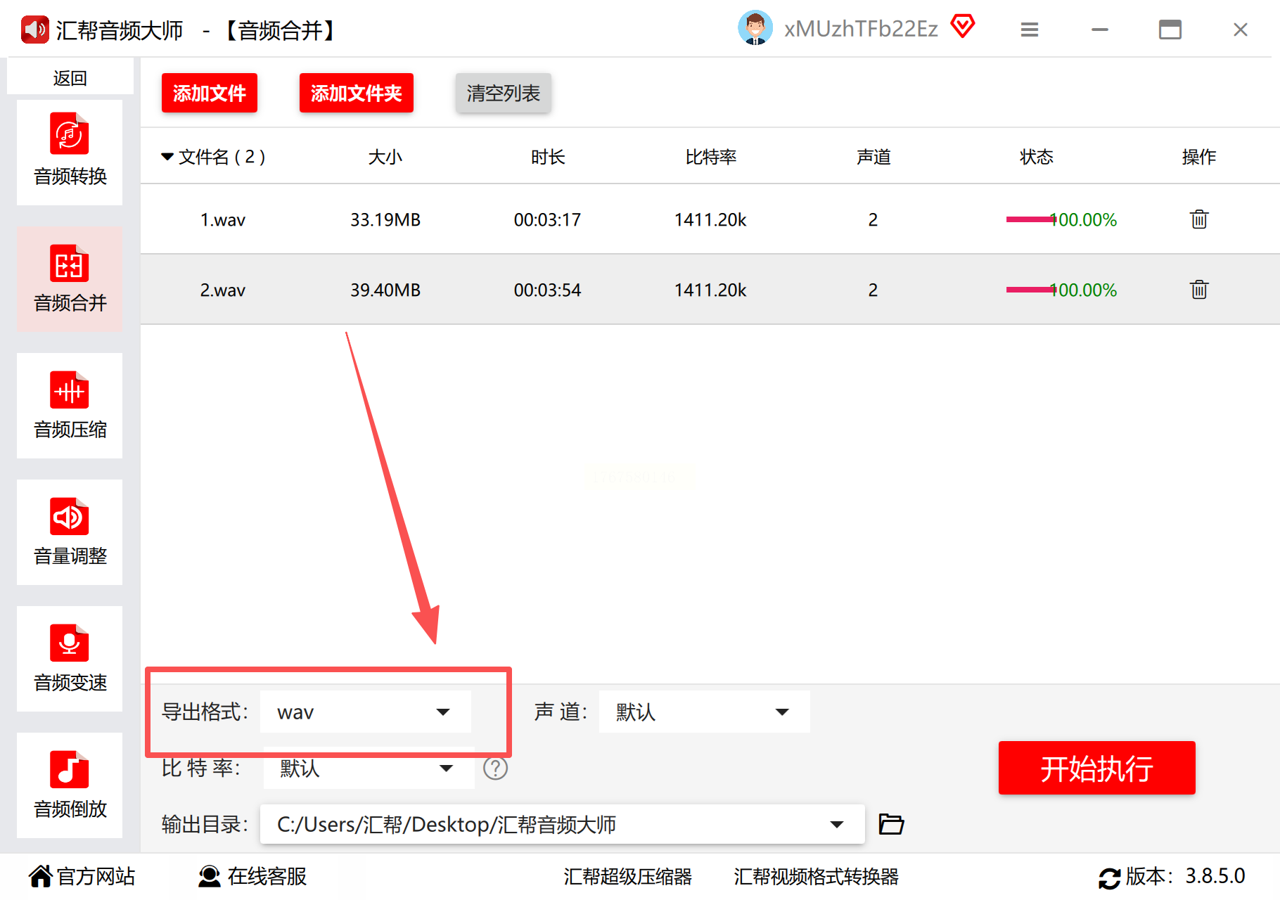Delete 1.wav with its trash icon

(1199, 219)
